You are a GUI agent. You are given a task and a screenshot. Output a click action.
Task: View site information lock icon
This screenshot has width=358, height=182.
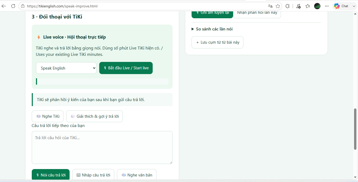pos(23,6)
